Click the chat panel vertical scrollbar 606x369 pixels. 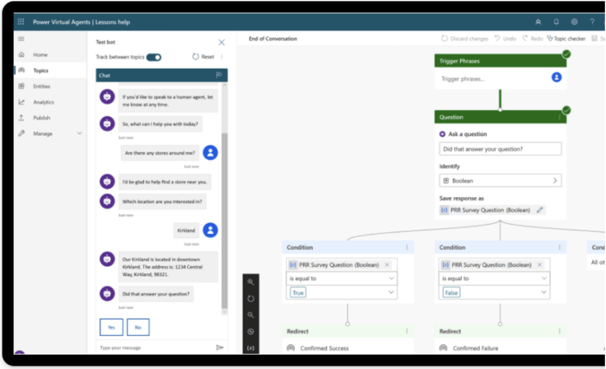point(224,219)
